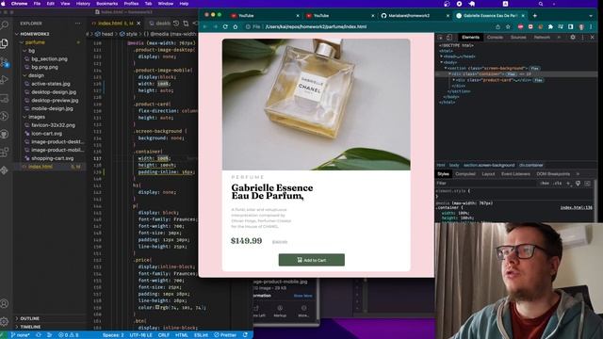Viewport: 603px width, 339px height.
Task: Open the History menu in macOS menu bar
Action: (83, 4)
